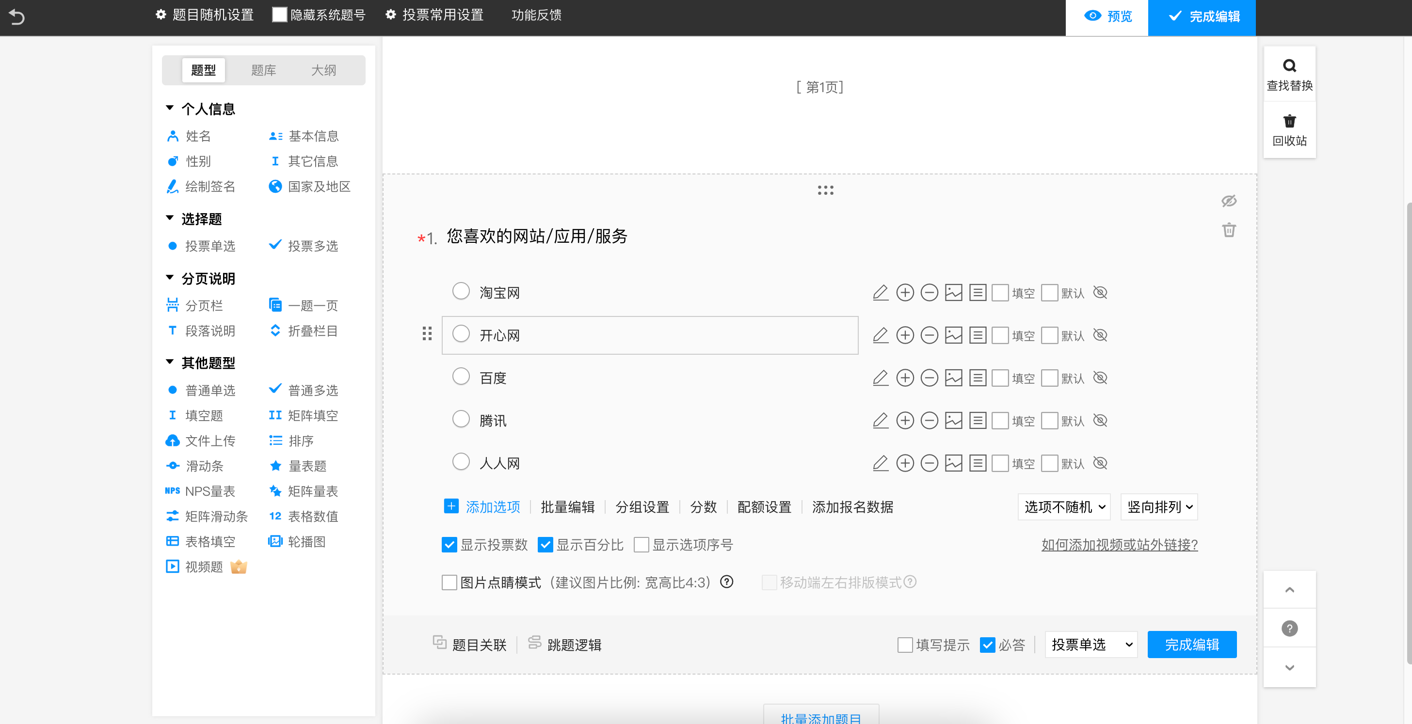The height and width of the screenshot is (724, 1412).
Task: Enable 隐藏系统题号 checkbox
Action: [280, 15]
